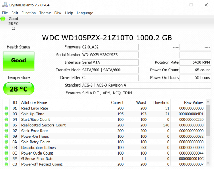Click the Transfer Mode field SATA/600
214x169 pixels.
110,70
